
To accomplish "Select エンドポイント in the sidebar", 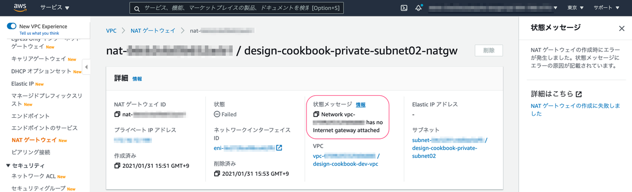I will [31, 116].
